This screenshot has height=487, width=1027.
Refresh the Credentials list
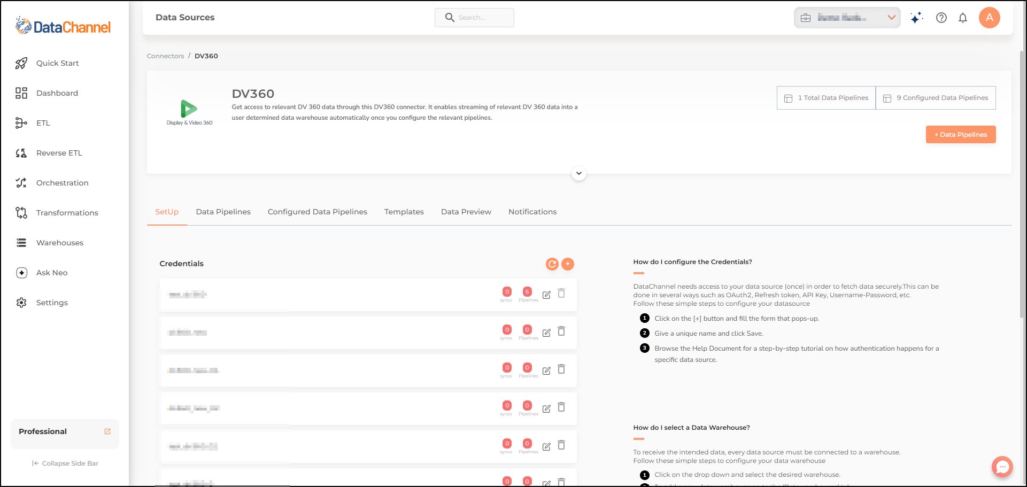point(552,264)
